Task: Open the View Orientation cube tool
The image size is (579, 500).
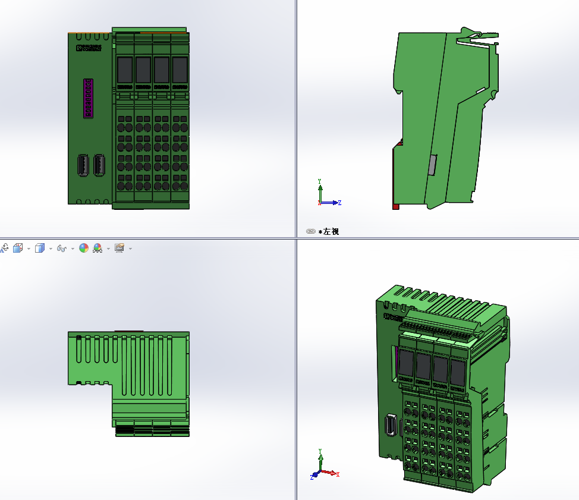Action: 18,248
